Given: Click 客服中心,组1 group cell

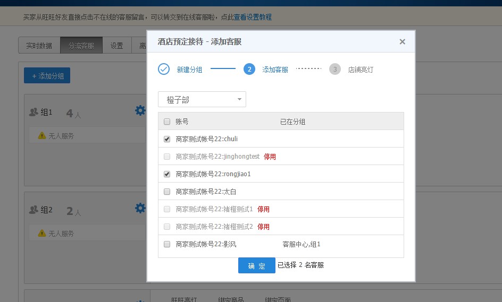Looking at the screenshot, I should click(x=302, y=244).
